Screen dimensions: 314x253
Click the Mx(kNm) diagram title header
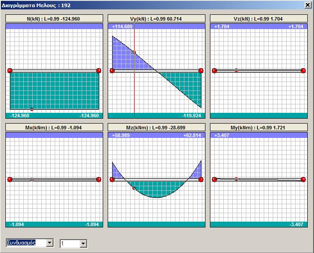pyautogui.click(x=54, y=127)
